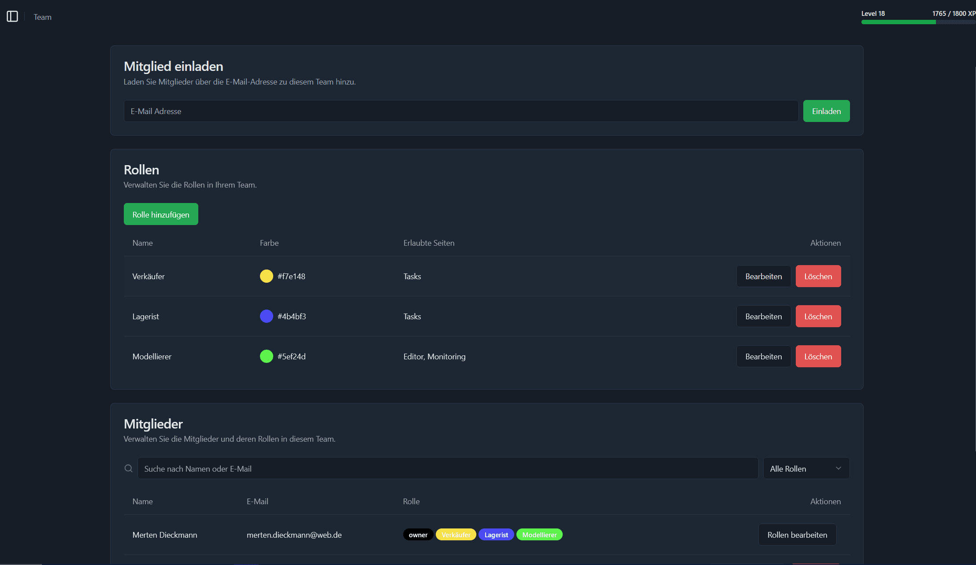Select the Lagerist name cell in Rollen
Viewport: 976px width, 565px height.
[145, 317]
